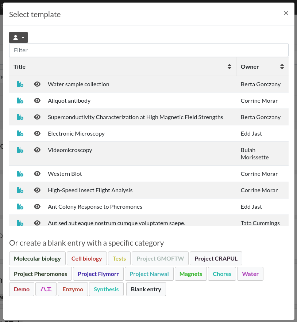Pick the Cell biology category button

(86, 258)
